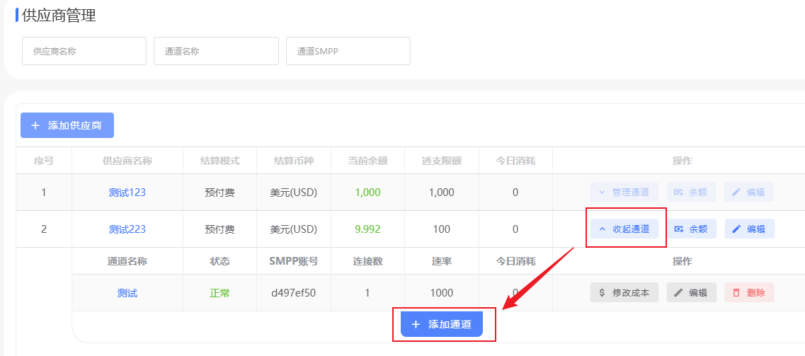The height and width of the screenshot is (356, 805).
Task: Collapse channels with 收起通道 for 测试223
Action: click(x=624, y=229)
